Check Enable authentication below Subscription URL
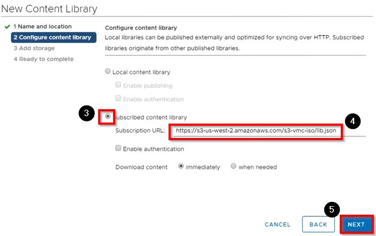 pyautogui.click(x=118, y=149)
